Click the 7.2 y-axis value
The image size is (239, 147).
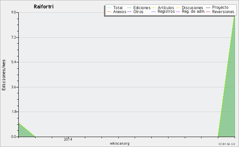tap(14, 37)
